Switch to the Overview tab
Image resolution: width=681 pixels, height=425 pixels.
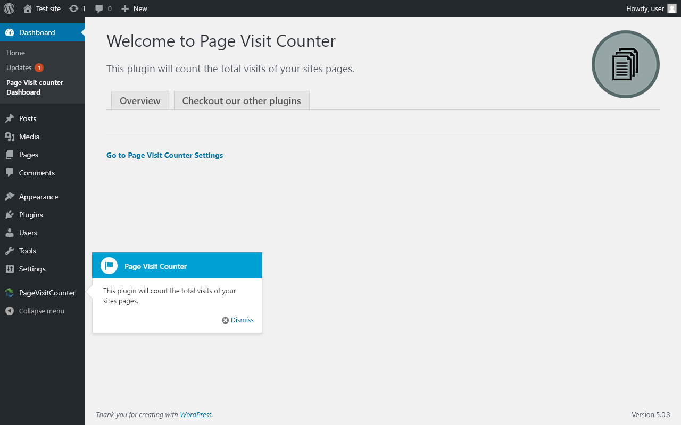(x=140, y=100)
